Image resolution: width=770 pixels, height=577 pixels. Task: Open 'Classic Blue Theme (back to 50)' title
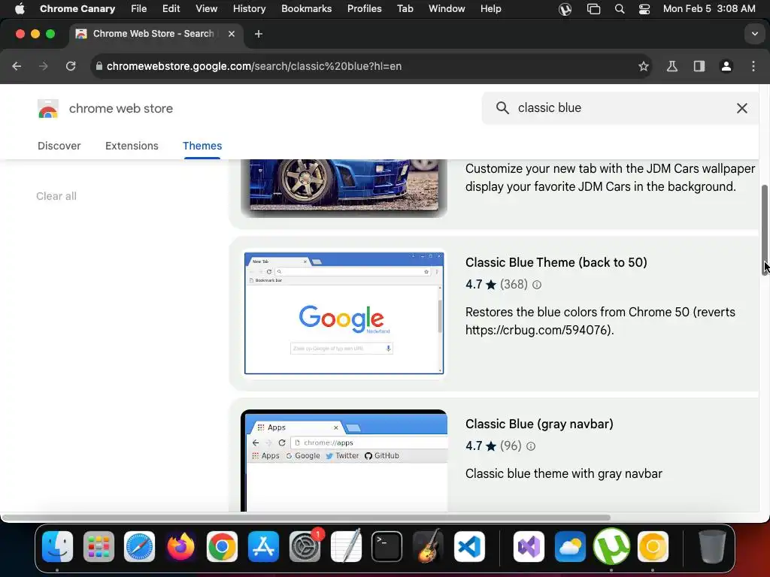[556, 262]
